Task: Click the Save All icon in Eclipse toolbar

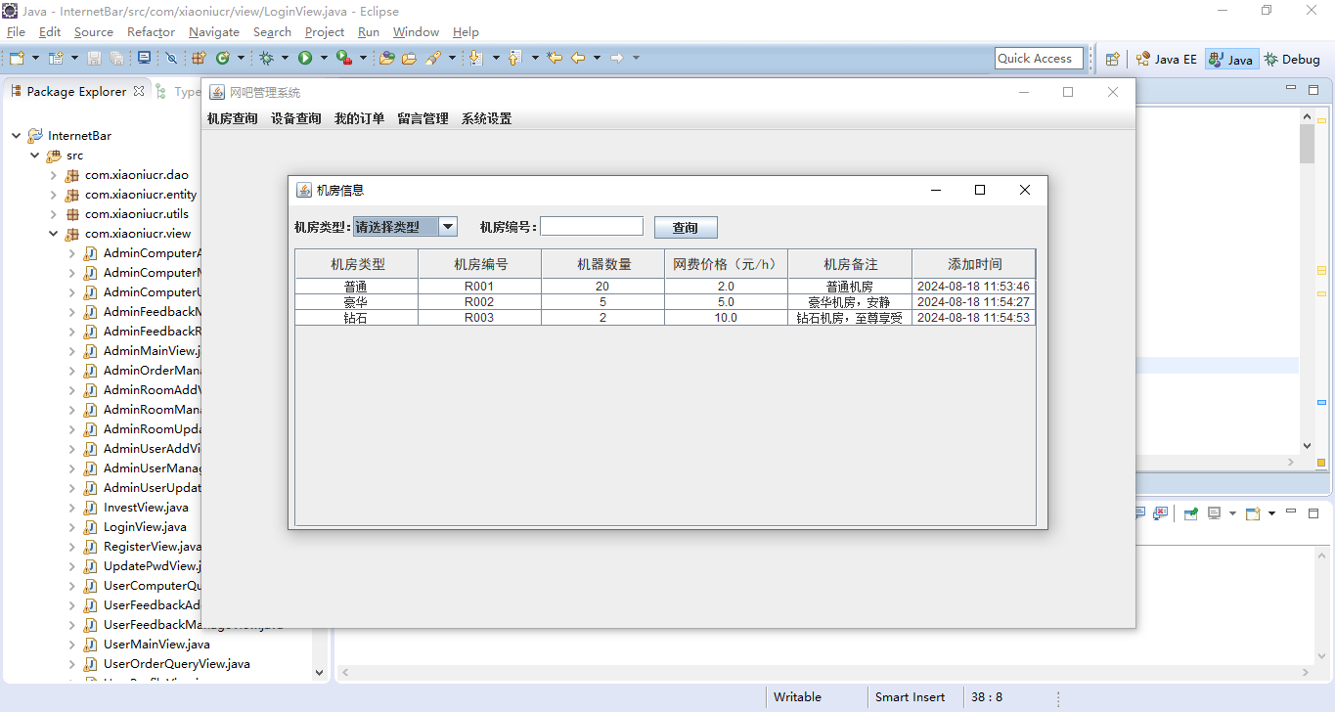Action: click(x=117, y=59)
